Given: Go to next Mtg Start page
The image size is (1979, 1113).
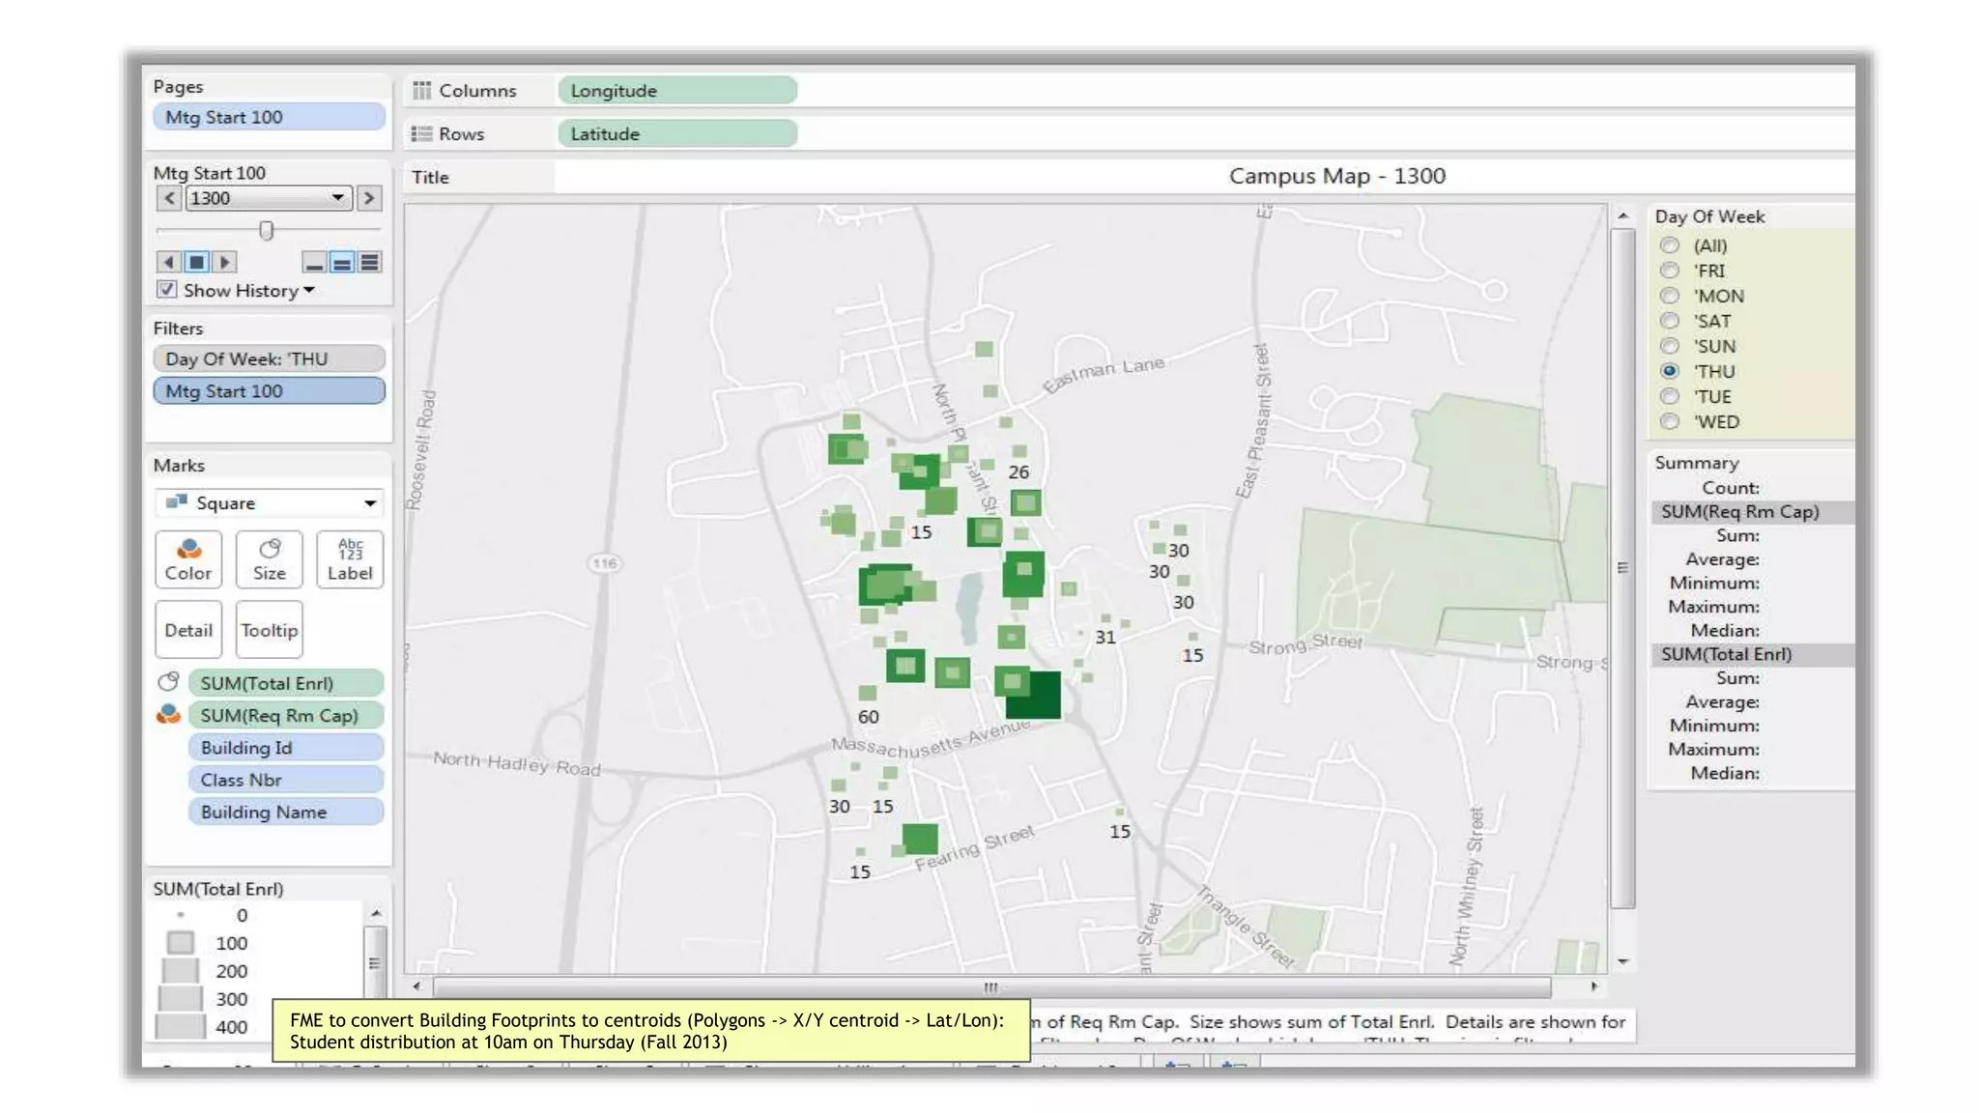Looking at the screenshot, I should (368, 198).
